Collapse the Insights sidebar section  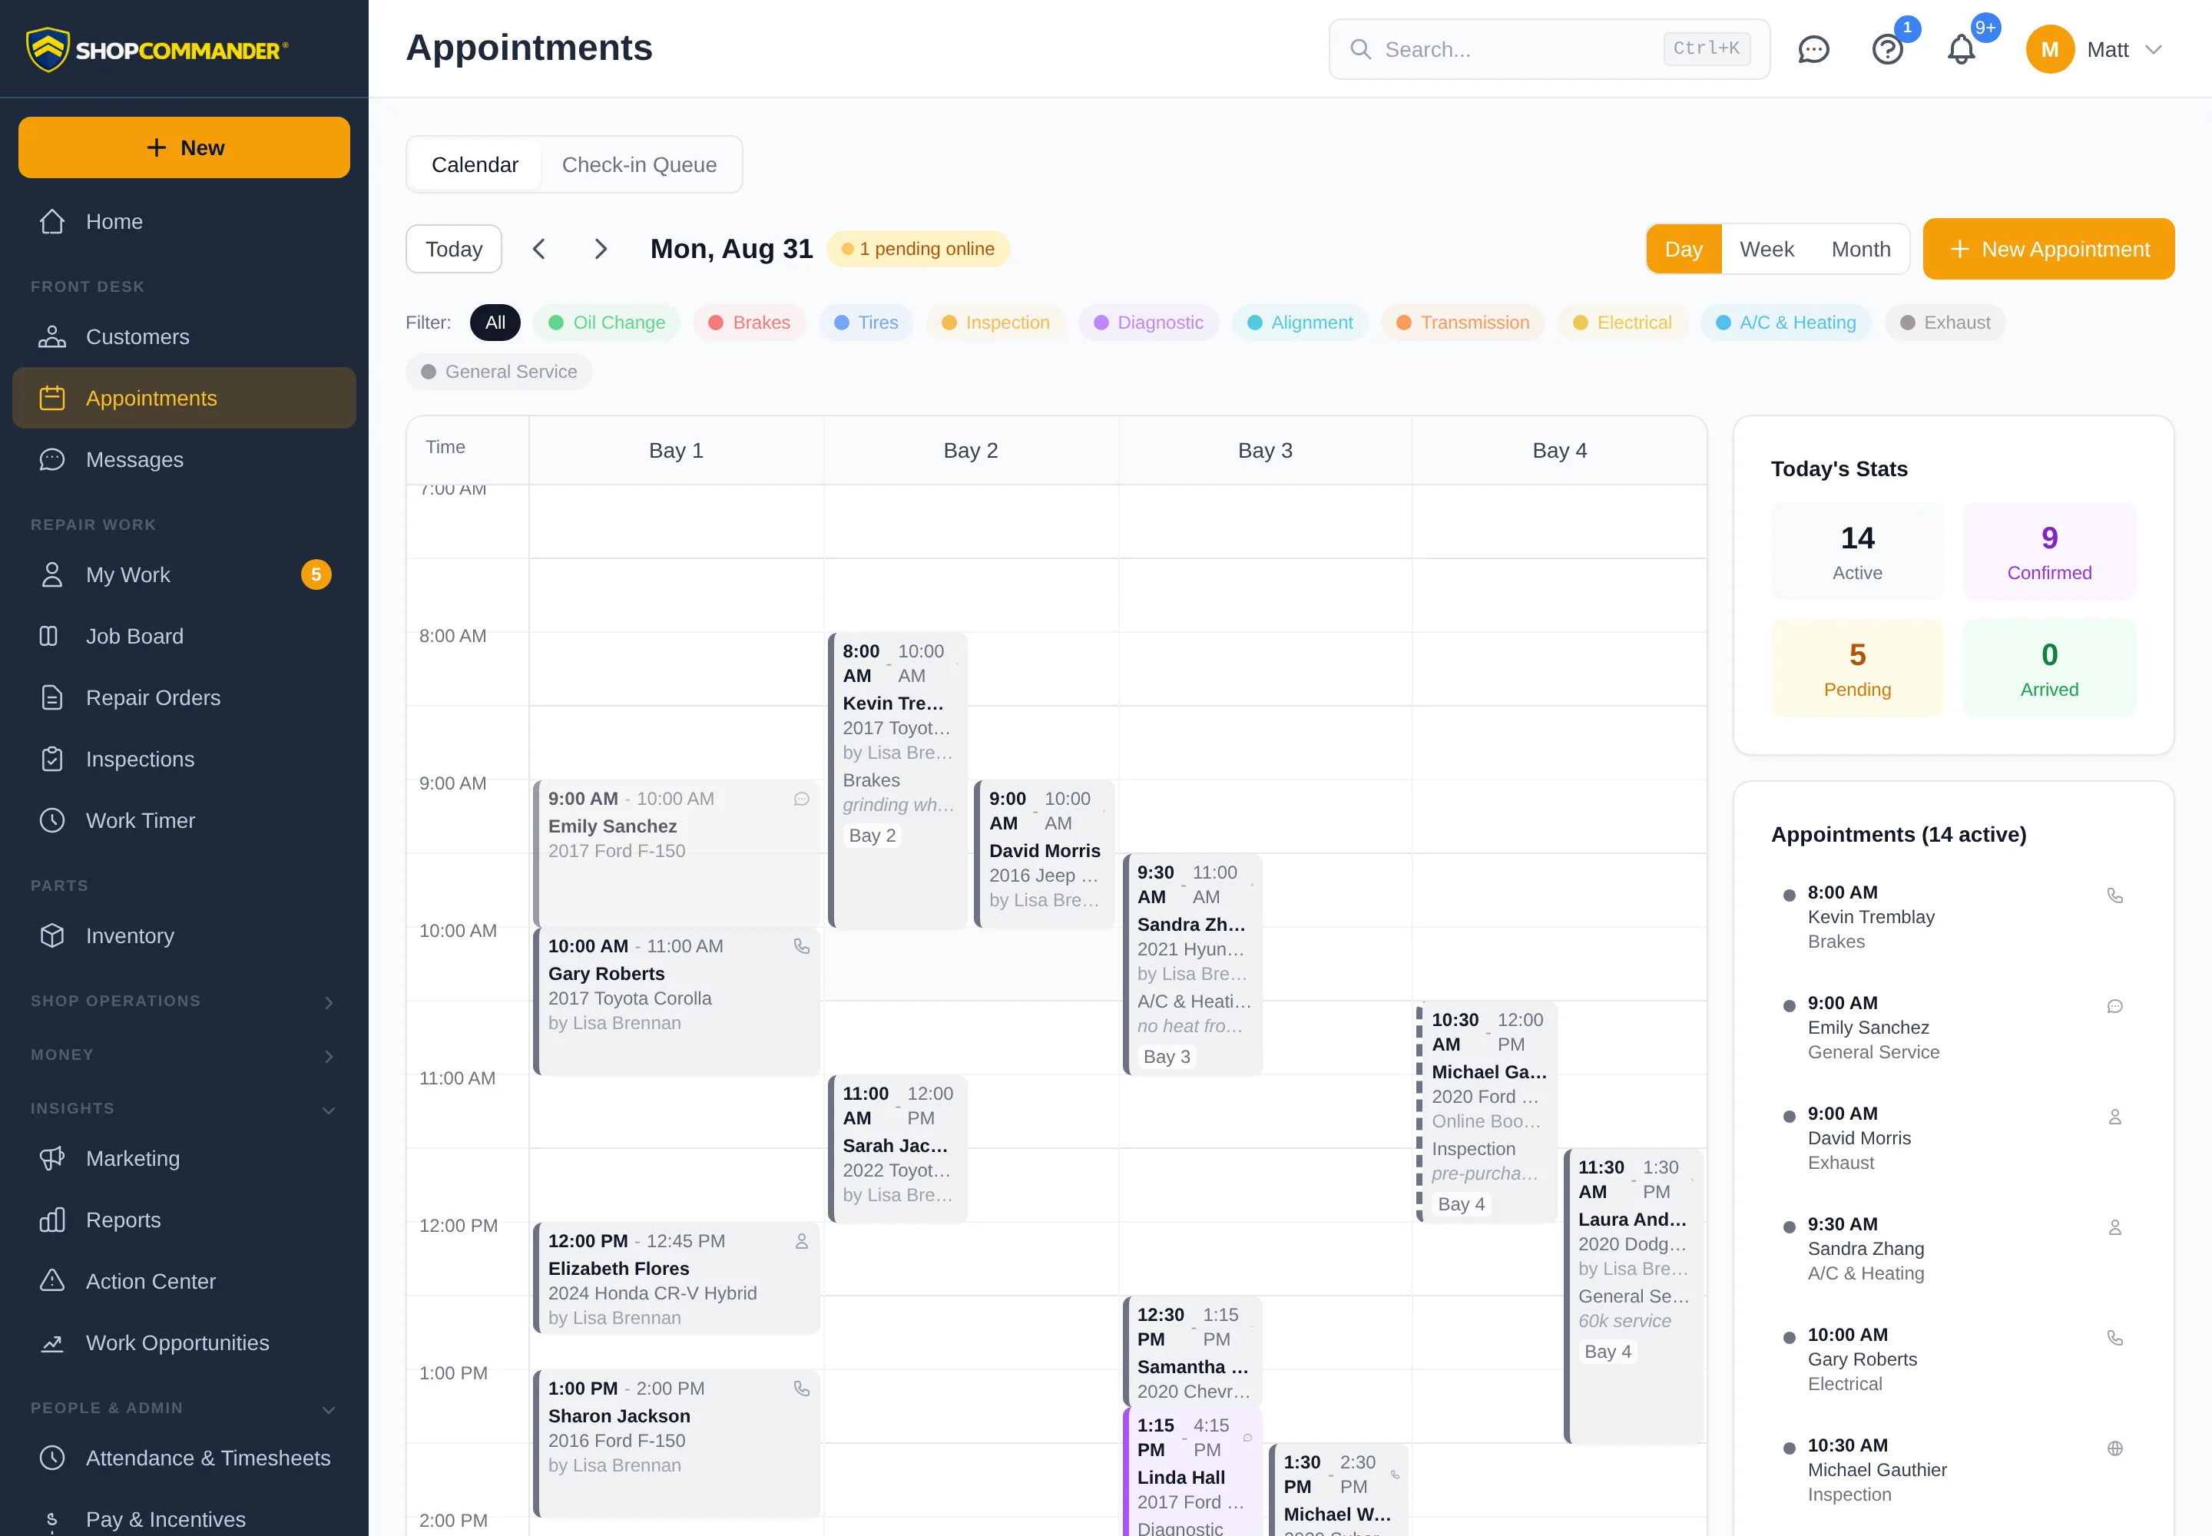click(x=184, y=1110)
